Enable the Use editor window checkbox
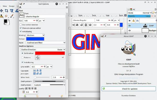Viewport: 157px width, 100px height. point(21,24)
